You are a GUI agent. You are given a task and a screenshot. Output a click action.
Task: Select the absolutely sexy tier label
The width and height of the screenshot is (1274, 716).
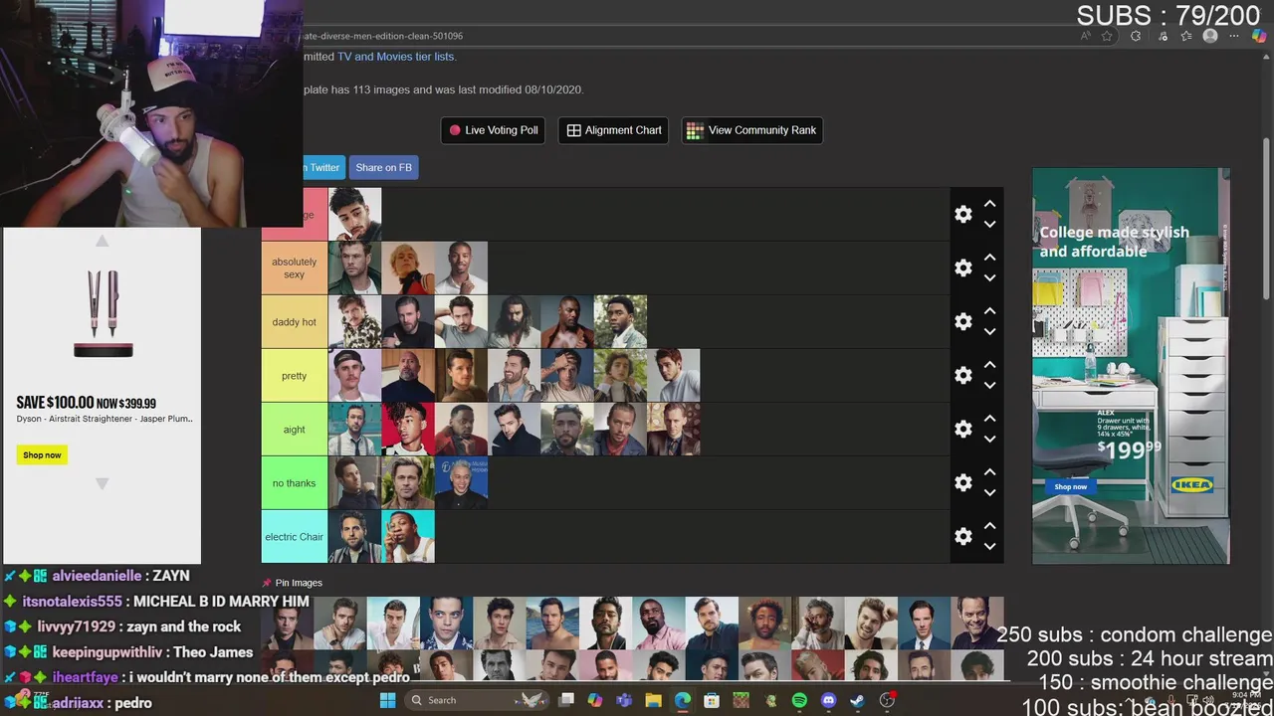click(295, 268)
